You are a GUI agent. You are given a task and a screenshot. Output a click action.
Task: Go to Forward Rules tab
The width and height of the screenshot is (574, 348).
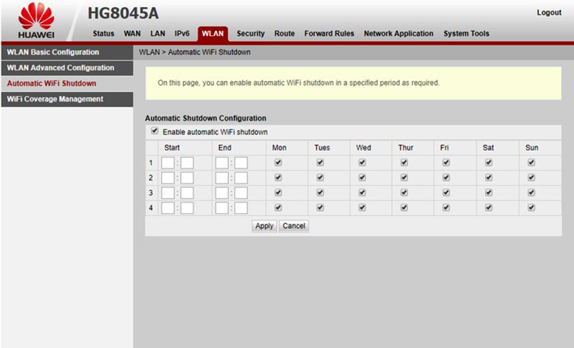click(x=329, y=34)
